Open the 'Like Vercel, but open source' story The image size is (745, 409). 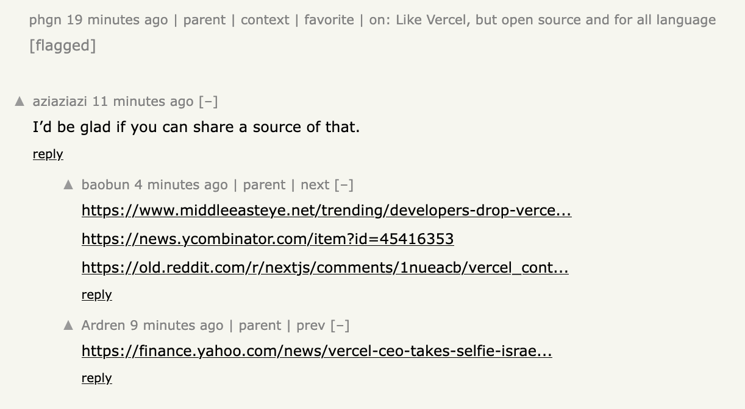pos(555,20)
